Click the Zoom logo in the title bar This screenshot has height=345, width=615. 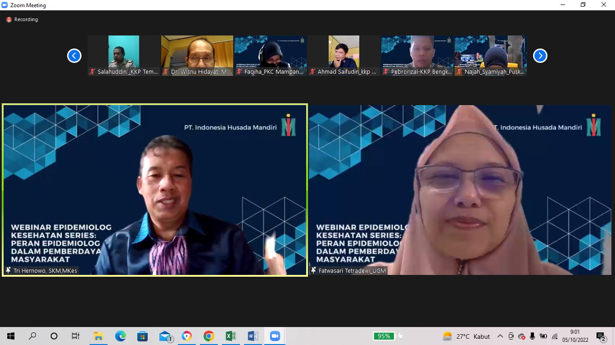[x=5, y=5]
